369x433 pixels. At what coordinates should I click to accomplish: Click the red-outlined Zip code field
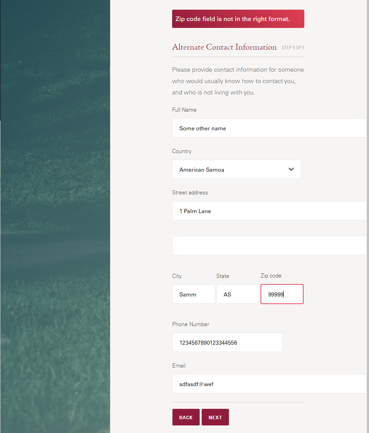point(282,294)
